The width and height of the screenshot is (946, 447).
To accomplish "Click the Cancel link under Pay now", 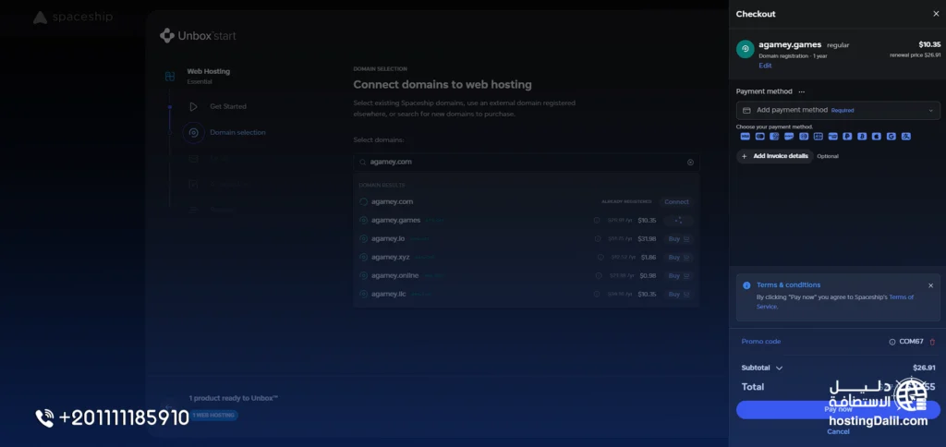I will (x=838, y=432).
